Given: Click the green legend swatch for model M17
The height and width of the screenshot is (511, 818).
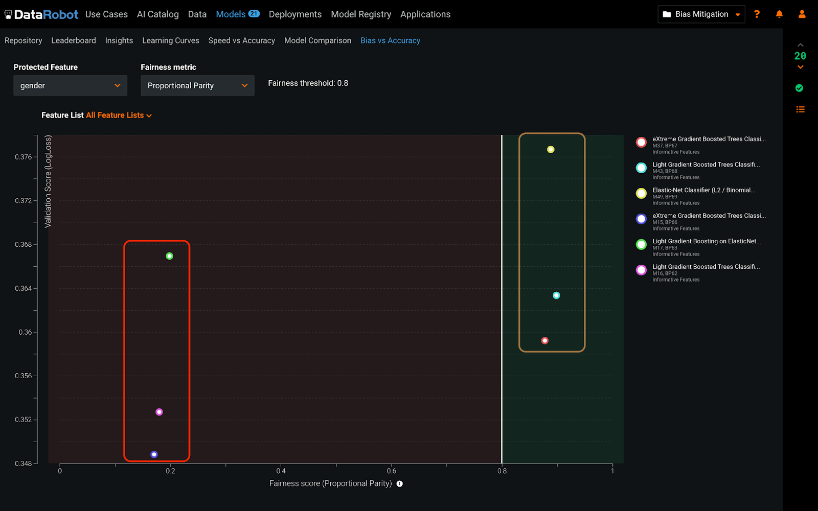Looking at the screenshot, I should tap(641, 244).
